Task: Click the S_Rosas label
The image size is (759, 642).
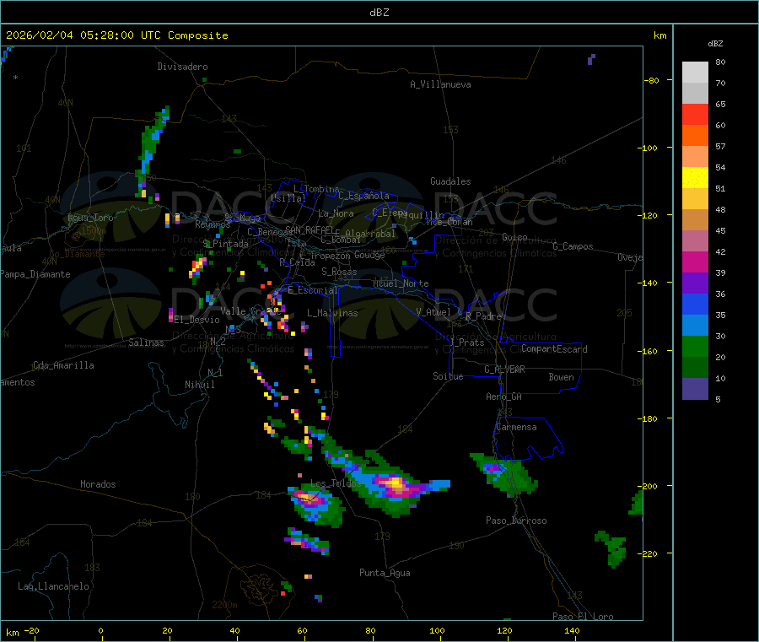Action: pyautogui.click(x=339, y=272)
